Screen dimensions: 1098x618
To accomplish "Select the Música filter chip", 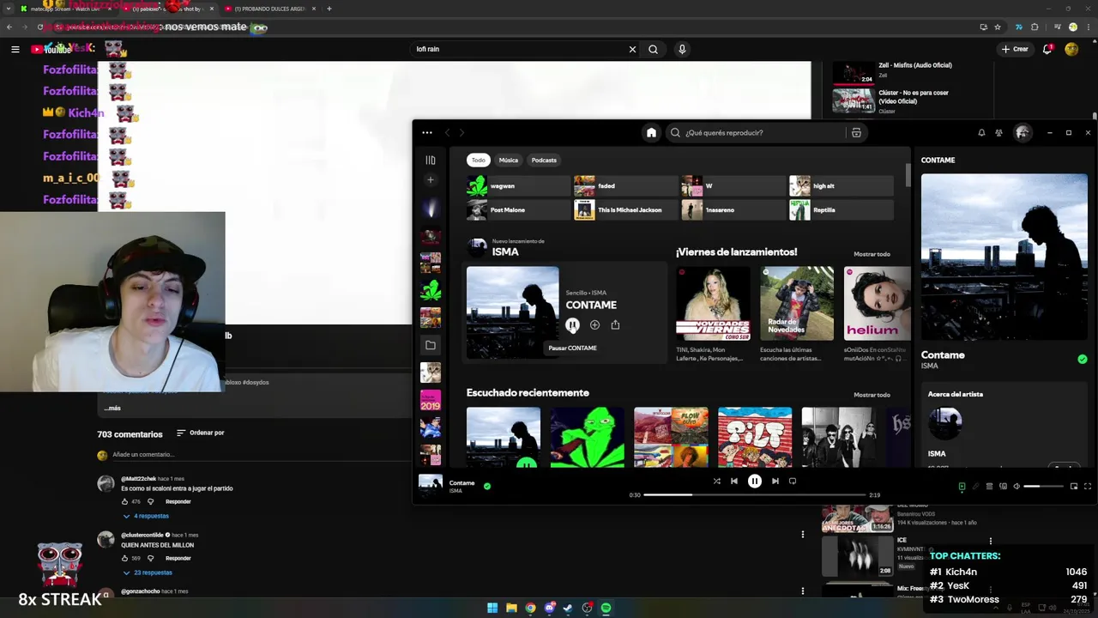I will tap(509, 160).
